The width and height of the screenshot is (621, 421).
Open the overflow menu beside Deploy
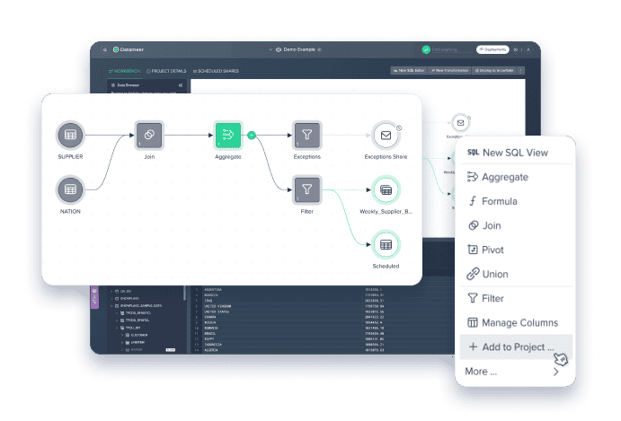tap(521, 70)
